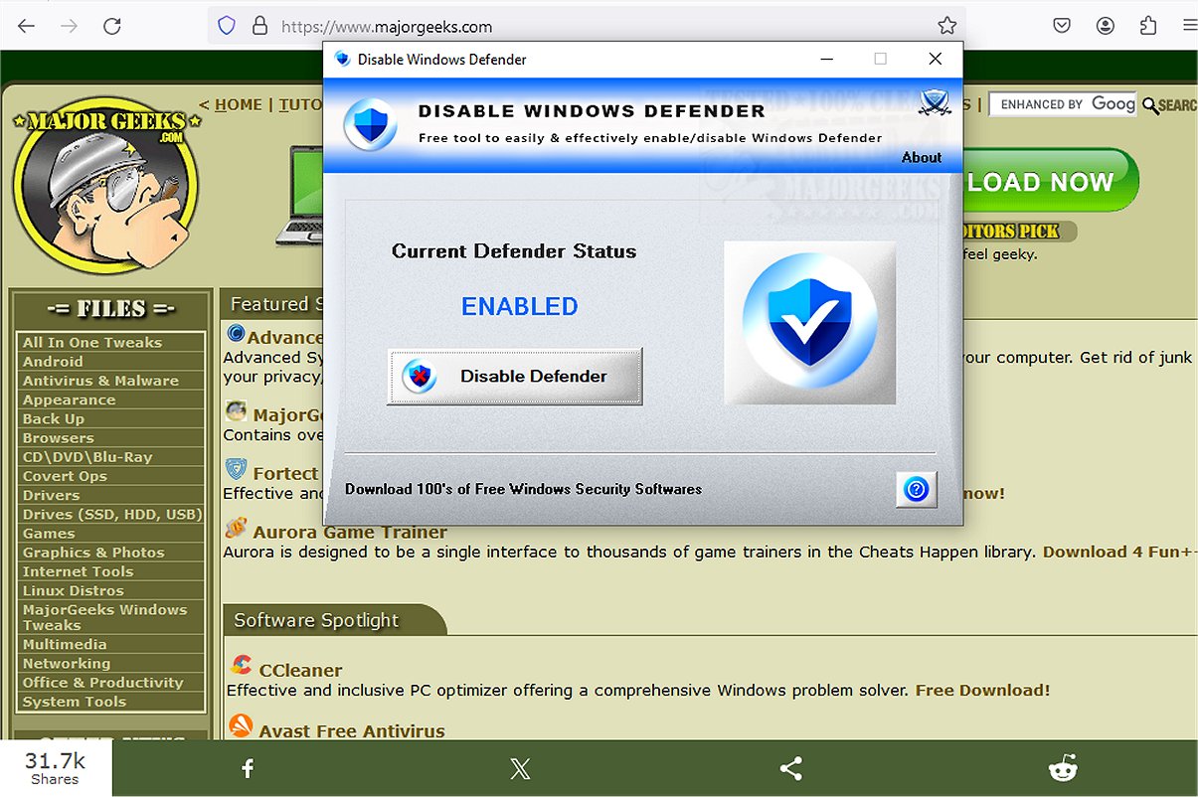1198x797 pixels.
Task: Open the help question mark icon
Action: [915, 490]
